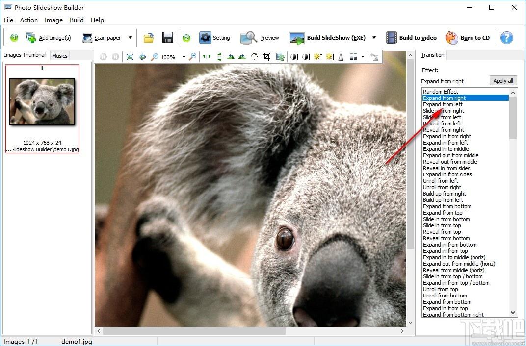Flip the image vertically
The image size is (526, 346).
[219, 57]
